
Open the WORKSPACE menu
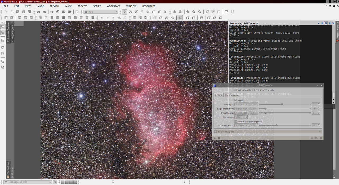(113, 6)
